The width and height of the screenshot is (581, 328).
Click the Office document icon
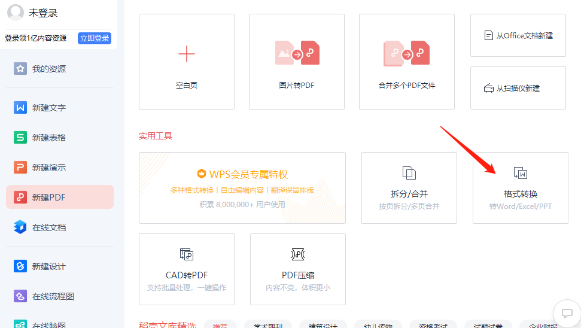489,35
